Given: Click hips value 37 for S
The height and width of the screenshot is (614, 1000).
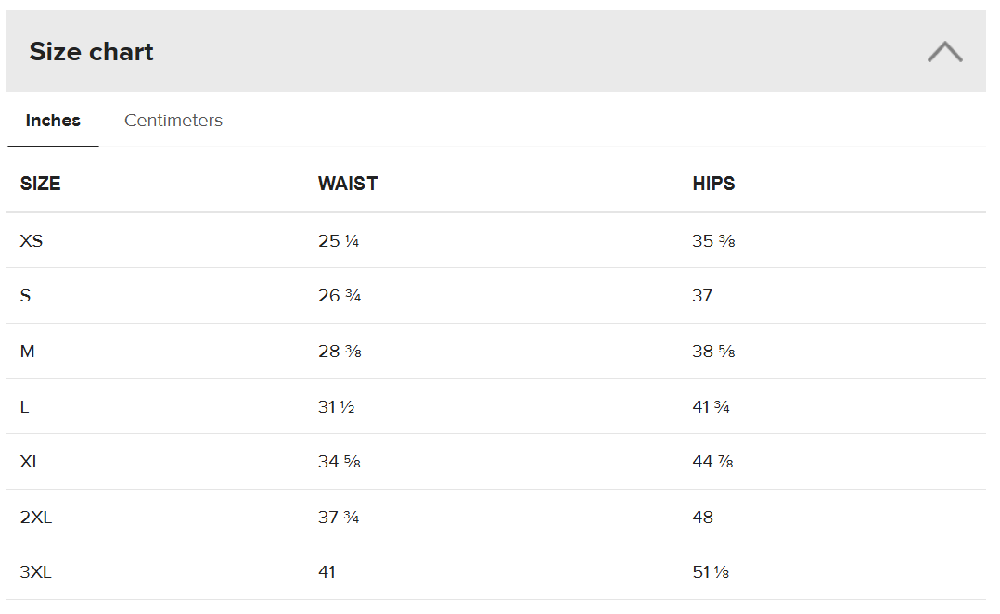Looking at the screenshot, I should click(x=702, y=296).
